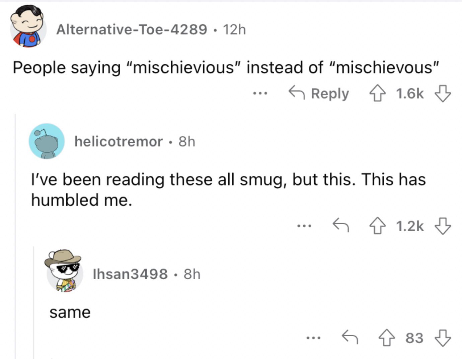Upvote helicotremor's humbled comment

click(x=377, y=226)
